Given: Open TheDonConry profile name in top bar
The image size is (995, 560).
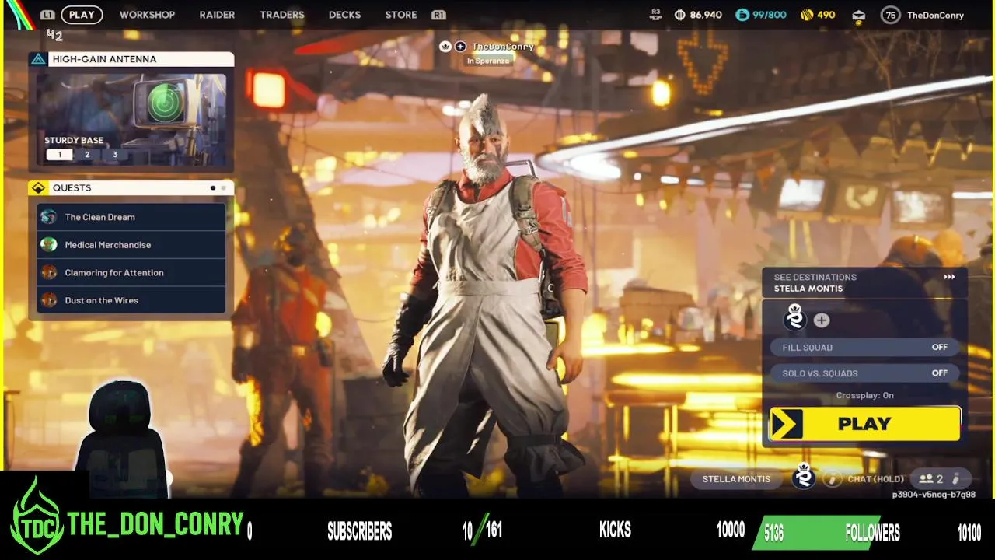Looking at the screenshot, I should [x=935, y=15].
